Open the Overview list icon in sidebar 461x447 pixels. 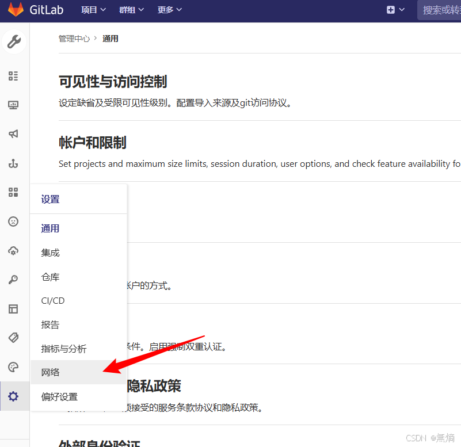click(13, 75)
